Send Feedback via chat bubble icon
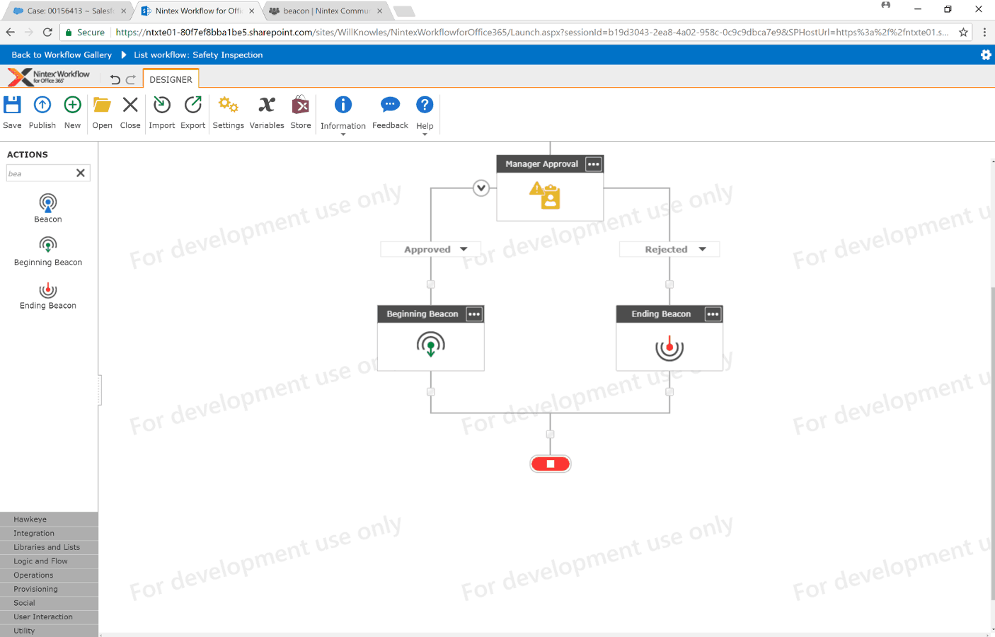The width and height of the screenshot is (995, 637). tap(390, 113)
